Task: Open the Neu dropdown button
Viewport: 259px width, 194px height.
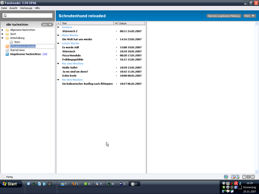Action: coord(47,25)
